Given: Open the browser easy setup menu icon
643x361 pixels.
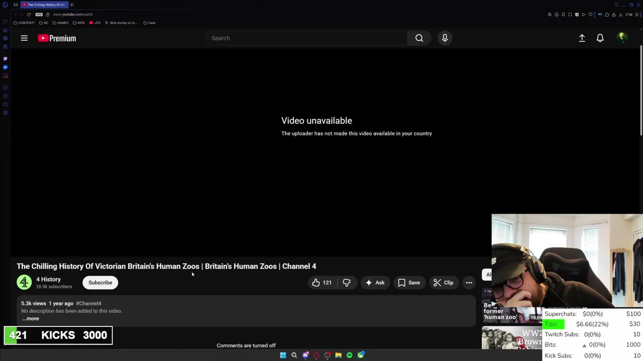Looking at the screenshot, I should coord(636,15).
